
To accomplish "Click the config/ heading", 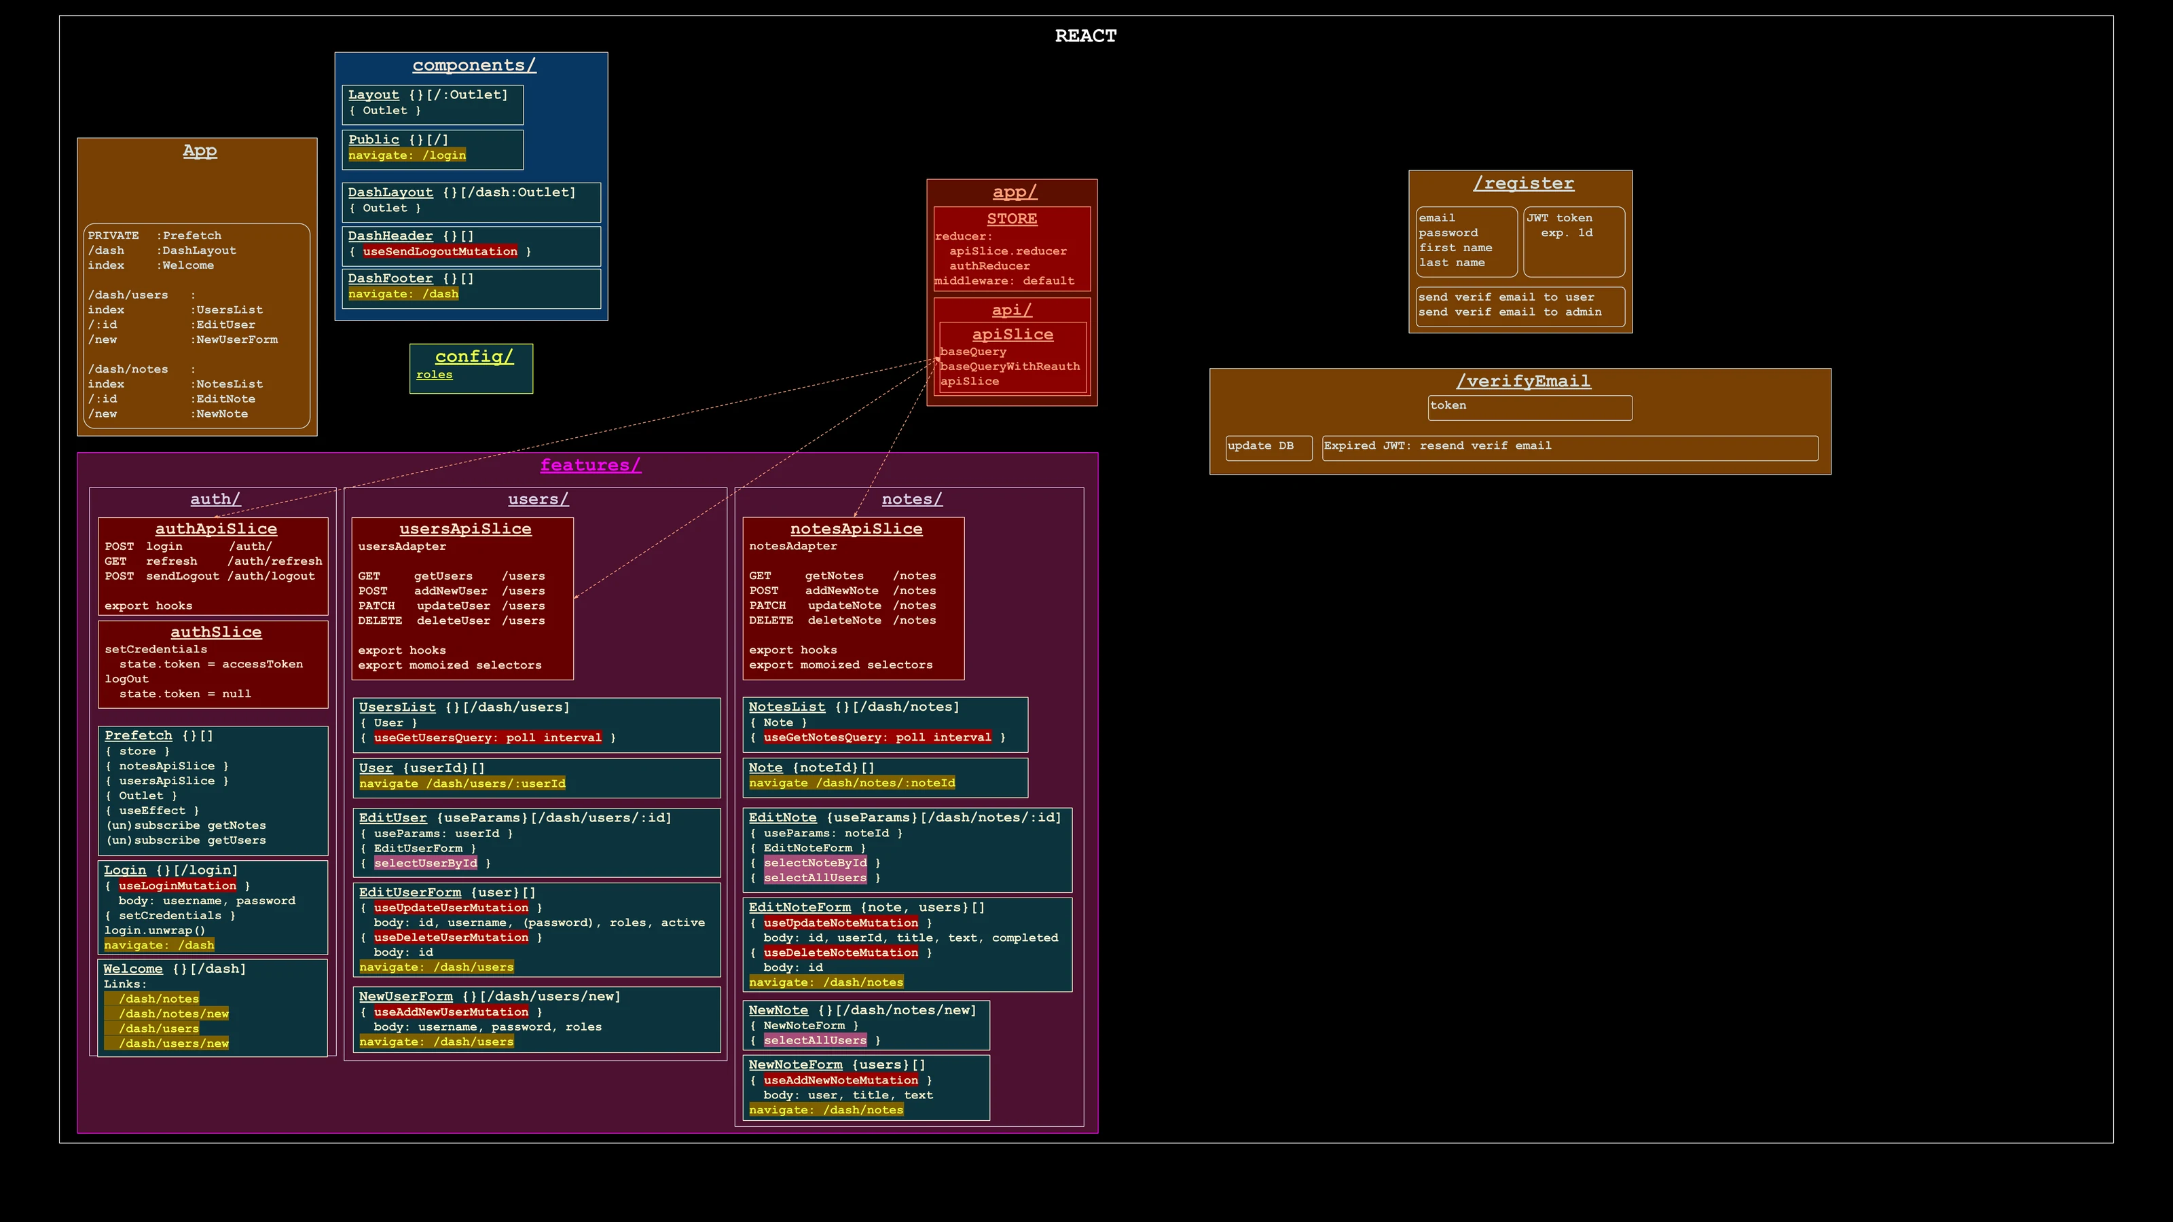I will 474,356.
